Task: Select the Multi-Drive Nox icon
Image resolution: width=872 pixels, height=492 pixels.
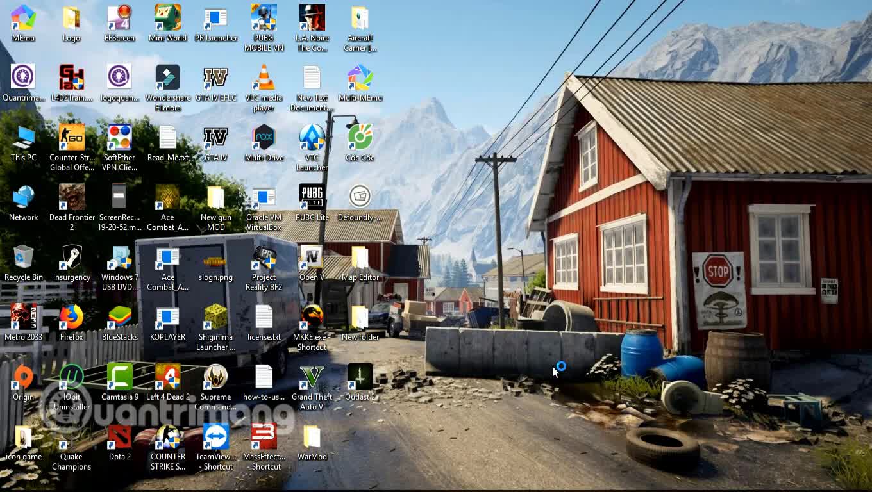Action: pos(264,143)
